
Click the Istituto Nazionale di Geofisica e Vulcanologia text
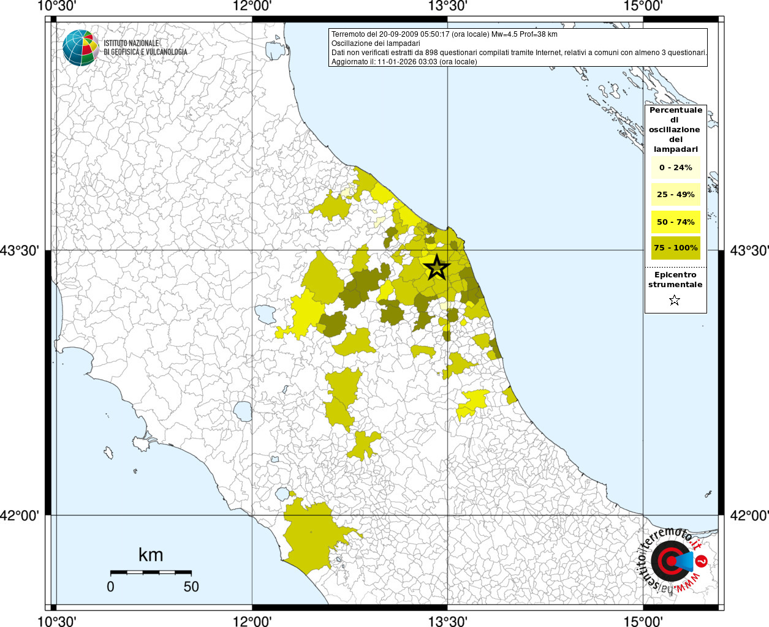pos(145,48)
